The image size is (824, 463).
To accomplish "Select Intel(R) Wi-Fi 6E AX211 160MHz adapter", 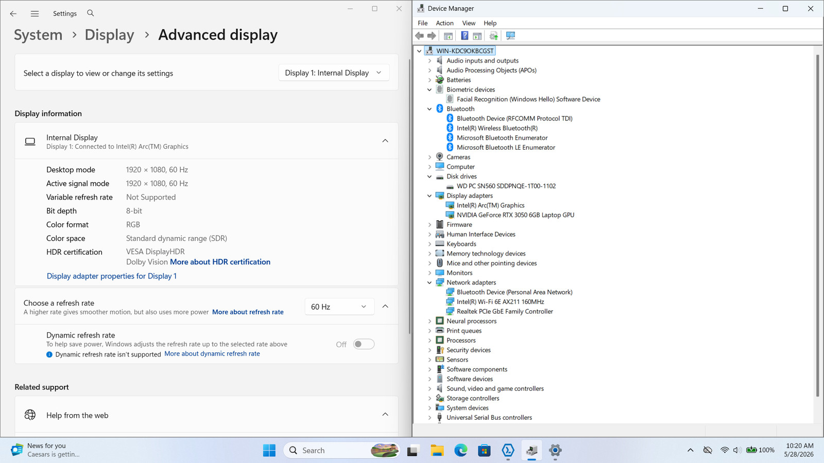I will (x=500, y=302).
